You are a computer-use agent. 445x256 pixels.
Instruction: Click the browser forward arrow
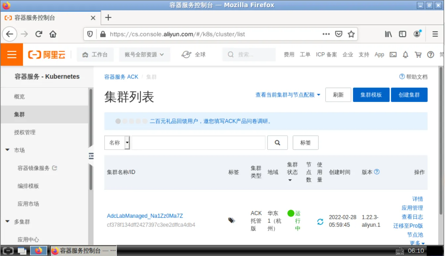(x=24, y=34)
